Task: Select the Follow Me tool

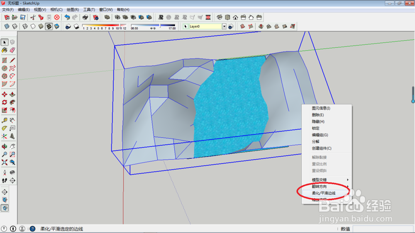Action: point(12,102)
